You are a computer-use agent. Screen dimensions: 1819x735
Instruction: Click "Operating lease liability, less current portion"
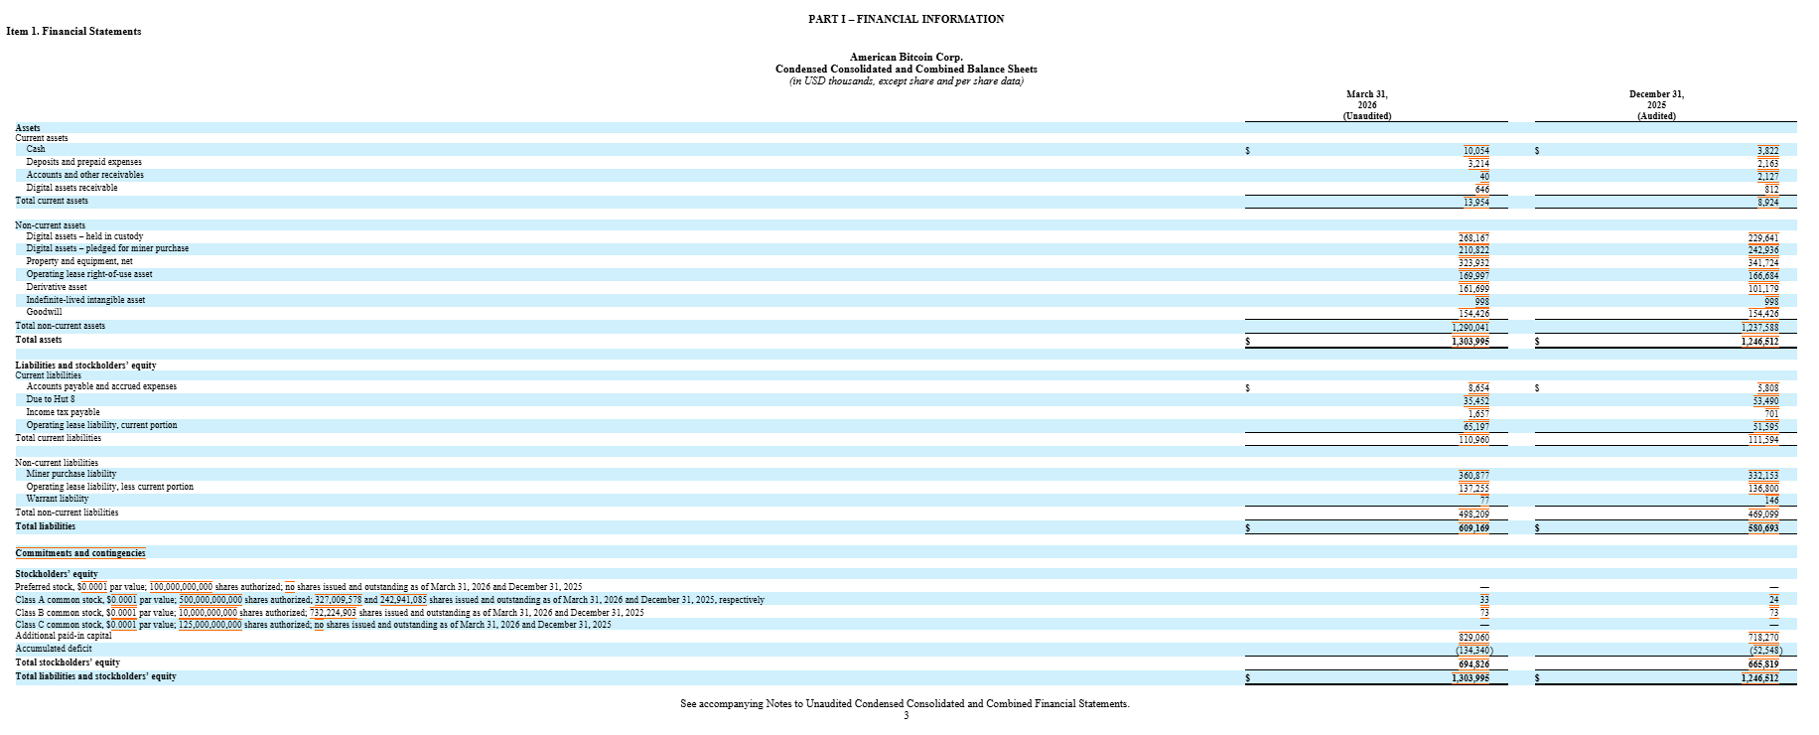[x=109, y=487]
